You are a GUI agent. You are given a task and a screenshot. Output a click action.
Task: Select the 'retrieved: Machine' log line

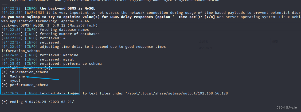coord(40,55)
